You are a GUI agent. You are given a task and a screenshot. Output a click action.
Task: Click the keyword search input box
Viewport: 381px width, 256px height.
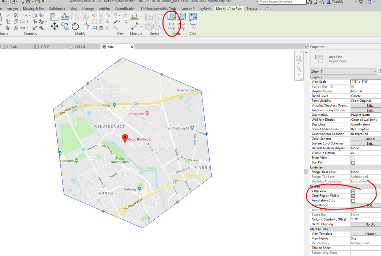click(283, 2)
